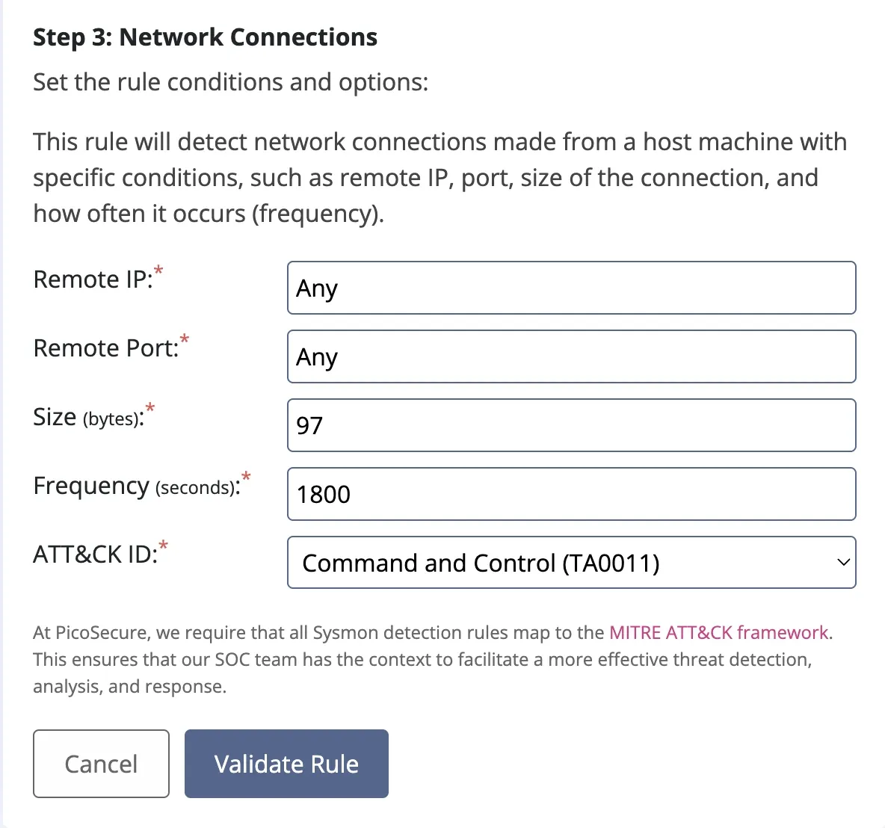
Task: Click into the Remote Port text box
Action: [x=571, y=356]
